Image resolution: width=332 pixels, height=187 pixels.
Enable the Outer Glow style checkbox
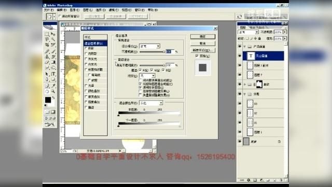[86, 59]
